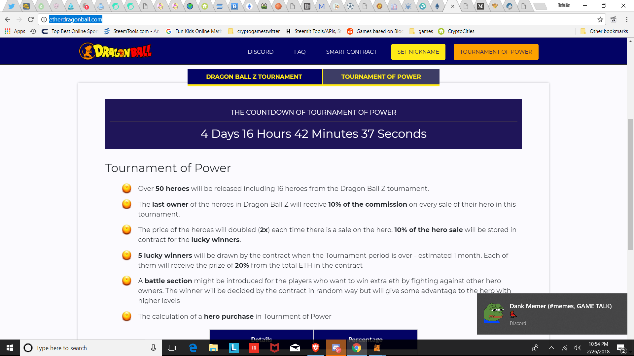Open the blue L app in taskbar
Screen dimensions: 634x356
point(233,348)
